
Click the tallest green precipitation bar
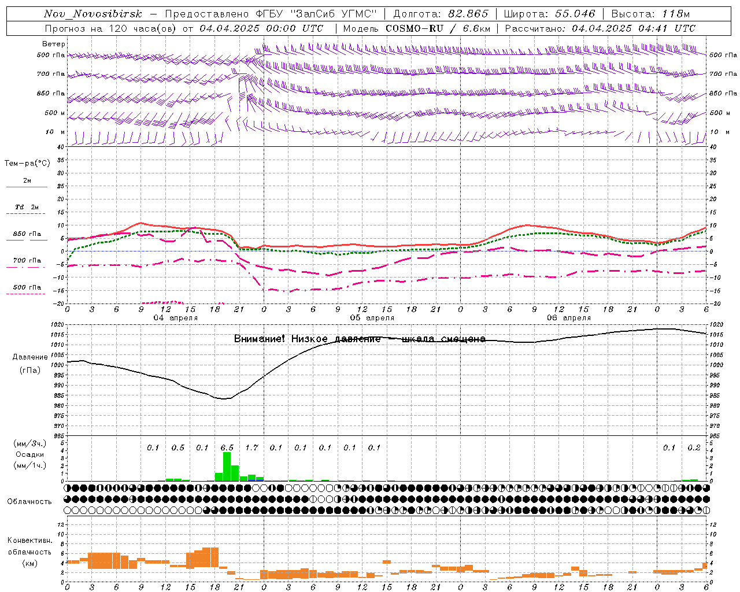[x=227, y=467]
